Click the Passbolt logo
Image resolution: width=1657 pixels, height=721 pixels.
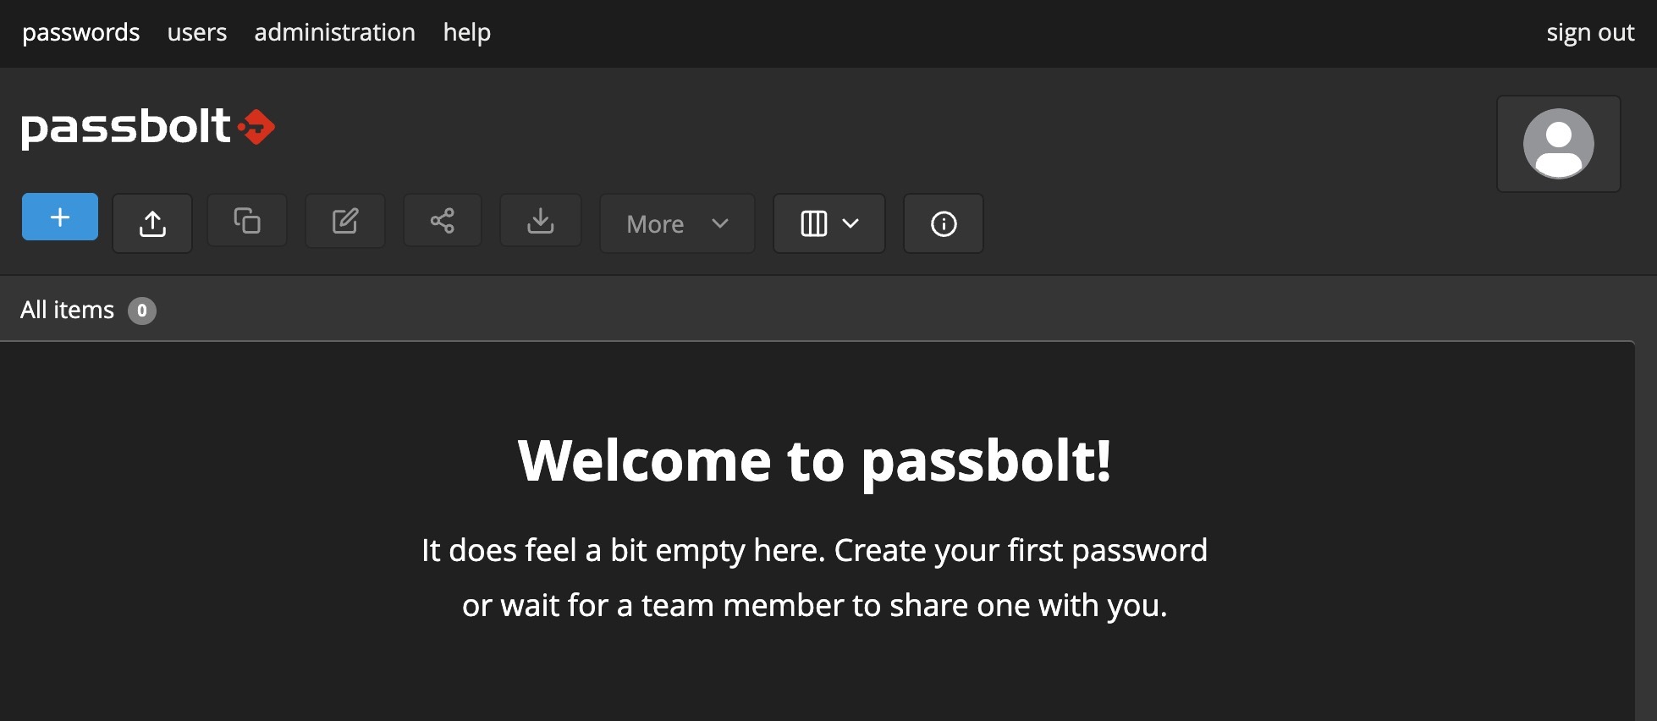[146, 125]
